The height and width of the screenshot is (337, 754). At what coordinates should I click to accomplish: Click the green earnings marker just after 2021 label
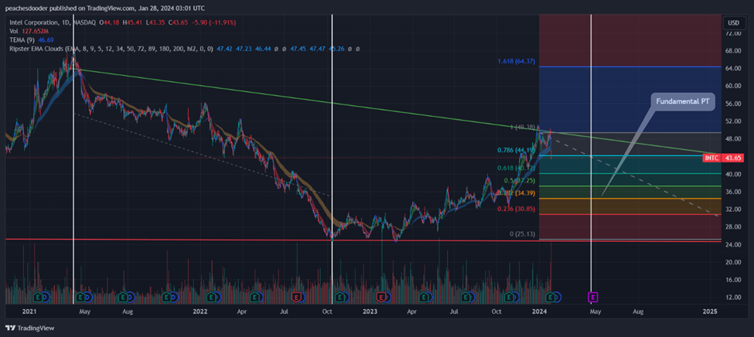39,297
